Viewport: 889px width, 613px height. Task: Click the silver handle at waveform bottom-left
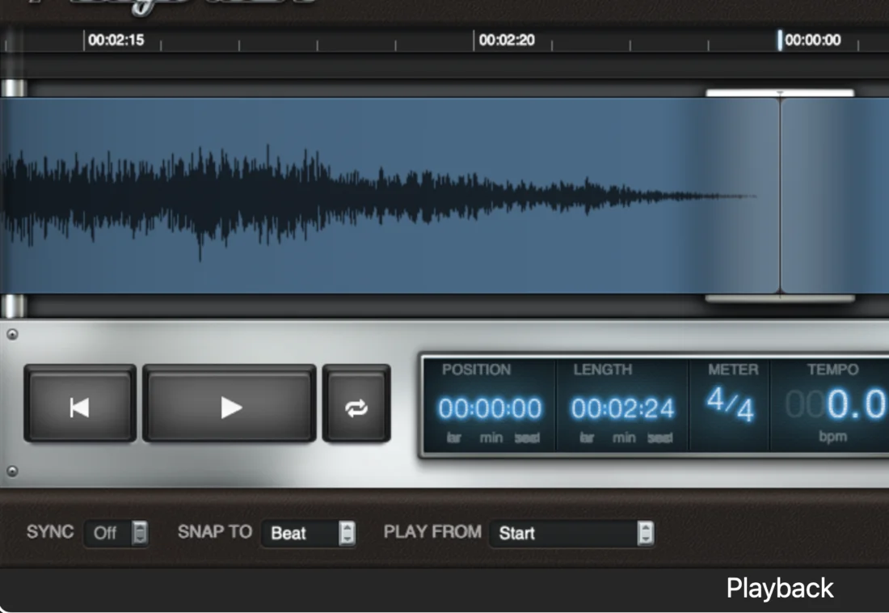(14, 306)
